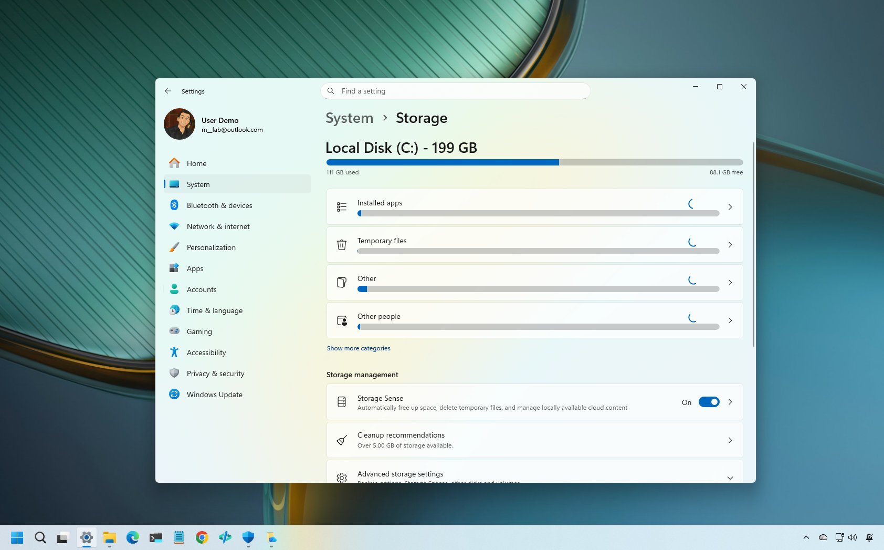
Task: Click Show more categories
Action: tap(359, 348)
